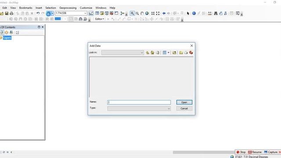Click Go To Default Geodatabase icon
This screenshot has width=281, height=158.
click(x=158, y=53)
